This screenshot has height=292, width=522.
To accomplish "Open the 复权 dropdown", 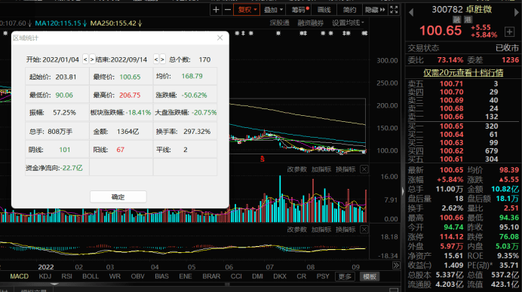I will click(247, 10).
